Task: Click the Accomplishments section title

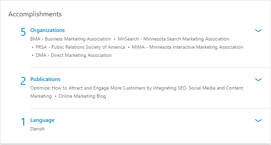Action: [x=35, y=14]
